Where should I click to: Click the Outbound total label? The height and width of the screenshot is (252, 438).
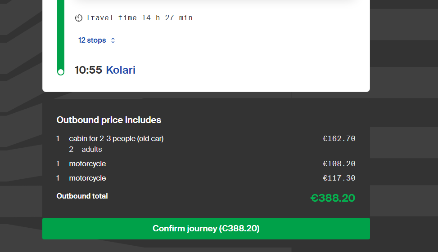point(82,196)
